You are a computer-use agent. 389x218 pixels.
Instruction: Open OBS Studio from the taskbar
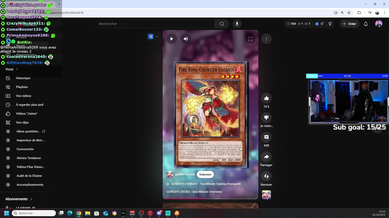pyautogui.click(x=141, y=213)
